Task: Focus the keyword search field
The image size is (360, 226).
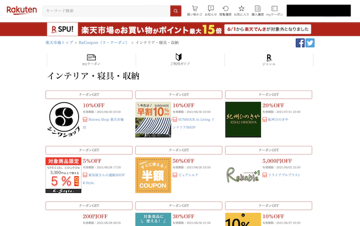Action: (106, 11)
